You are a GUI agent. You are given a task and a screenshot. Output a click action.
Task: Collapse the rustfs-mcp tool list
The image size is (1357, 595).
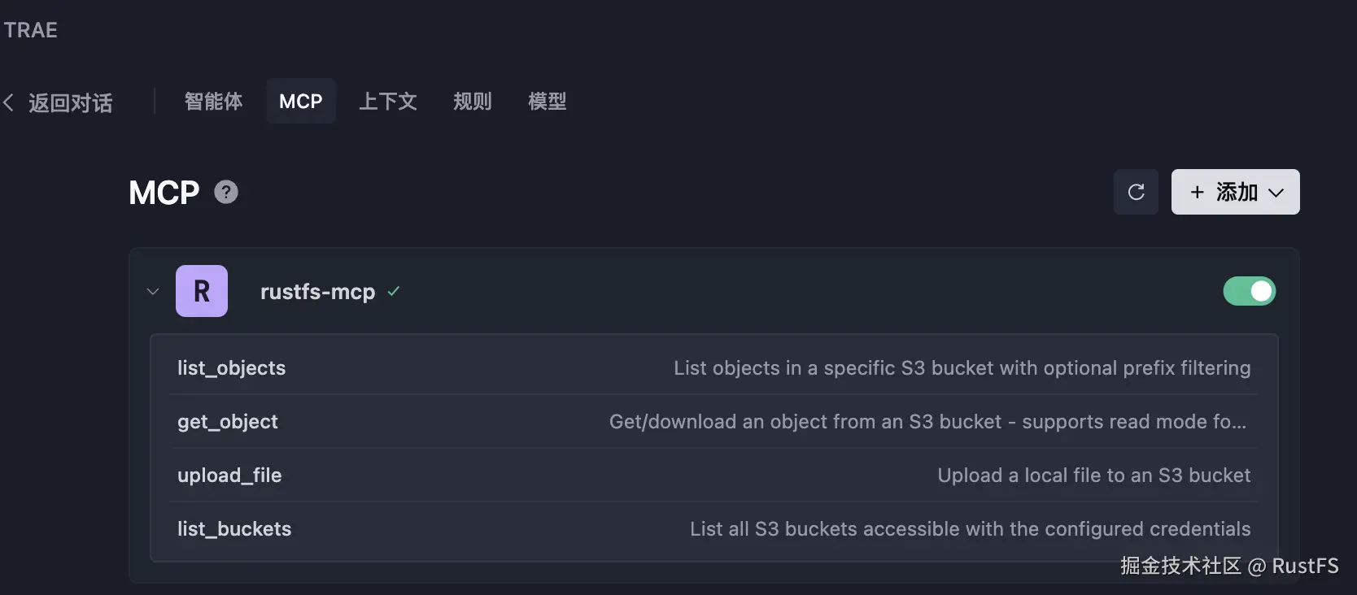click(153, 291)
